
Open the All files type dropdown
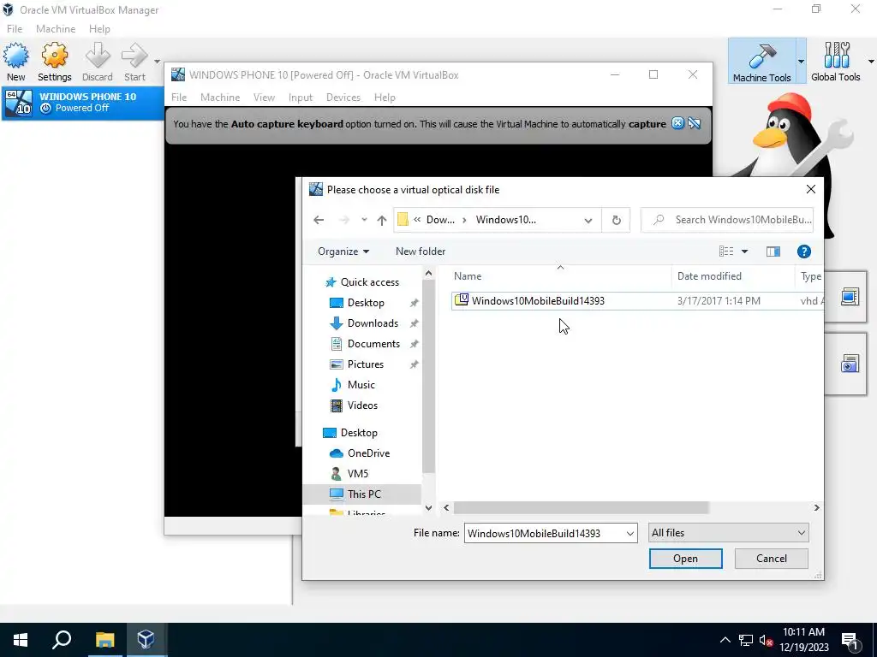pos(728,533)
